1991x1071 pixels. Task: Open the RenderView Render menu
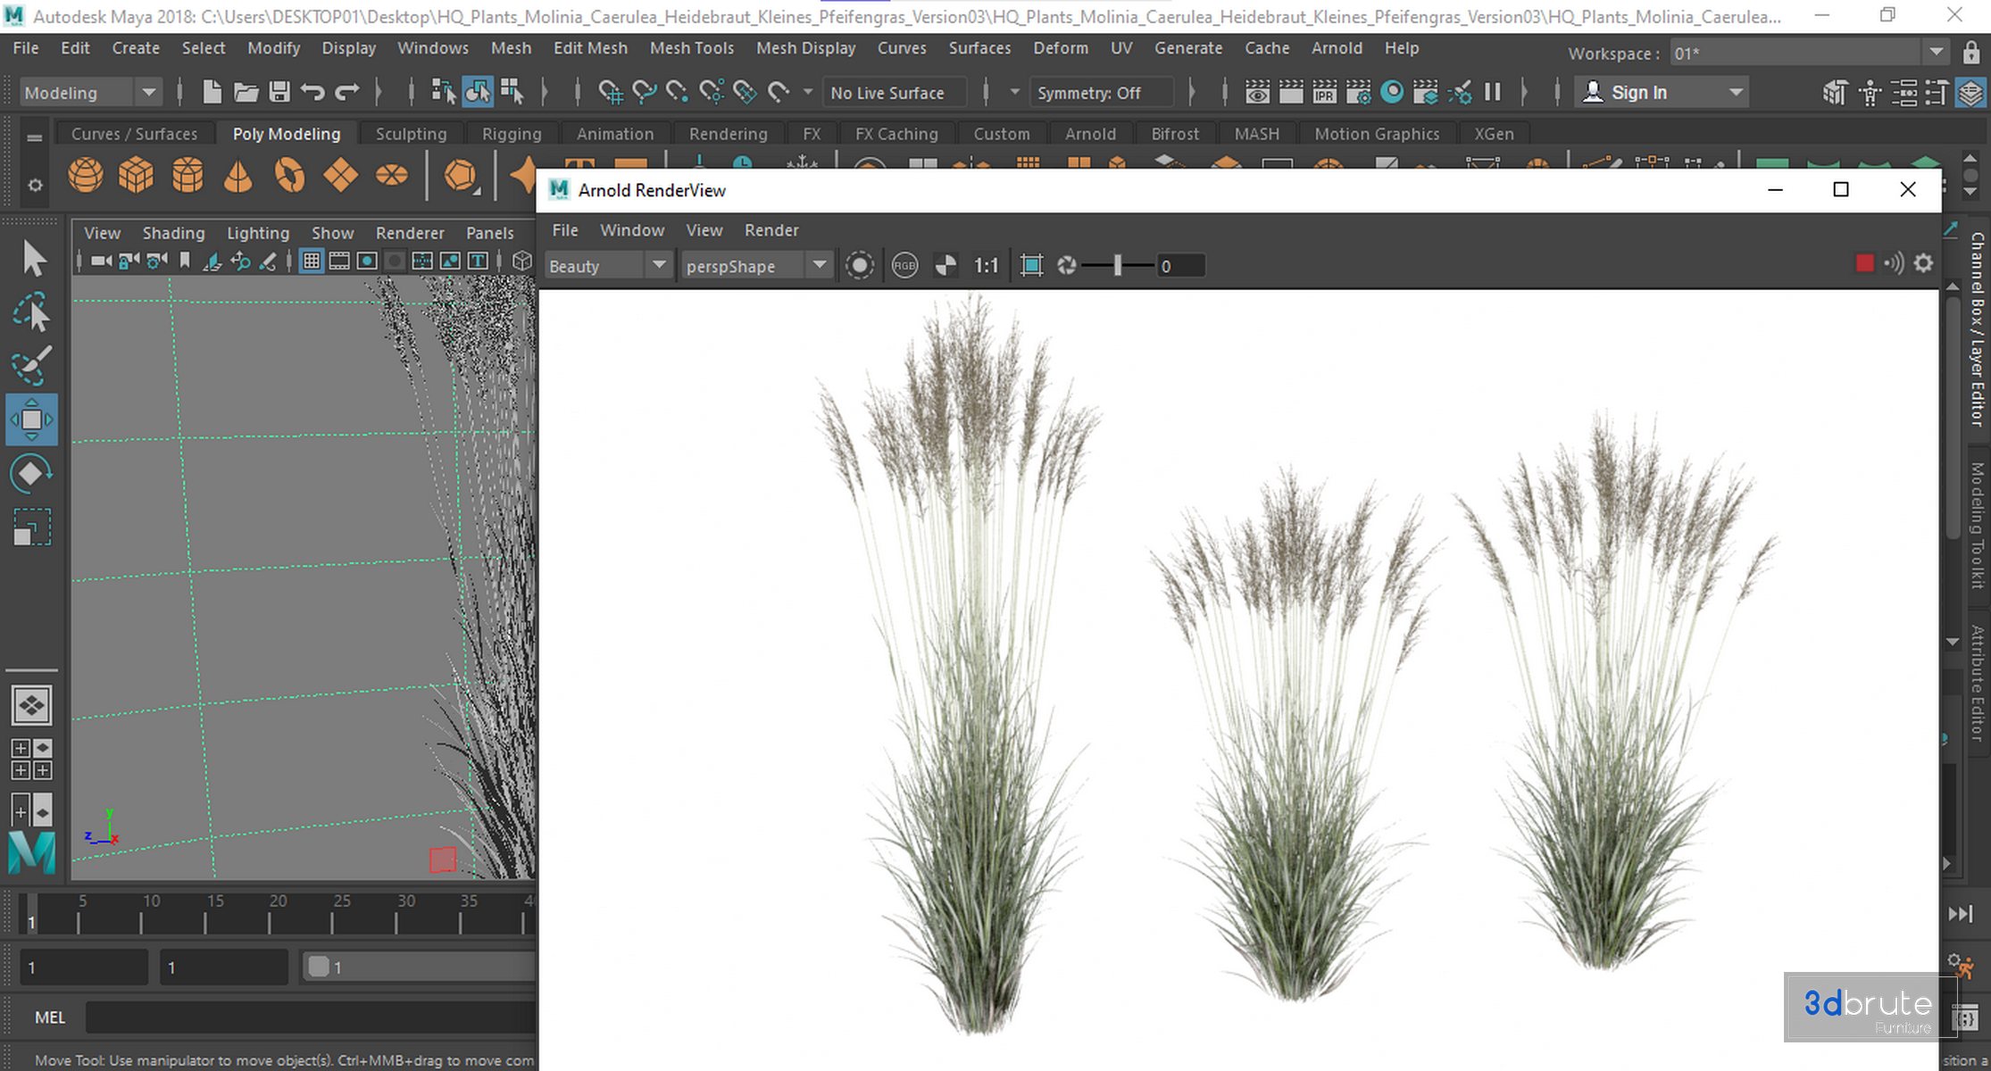click(x=771, y=230)
